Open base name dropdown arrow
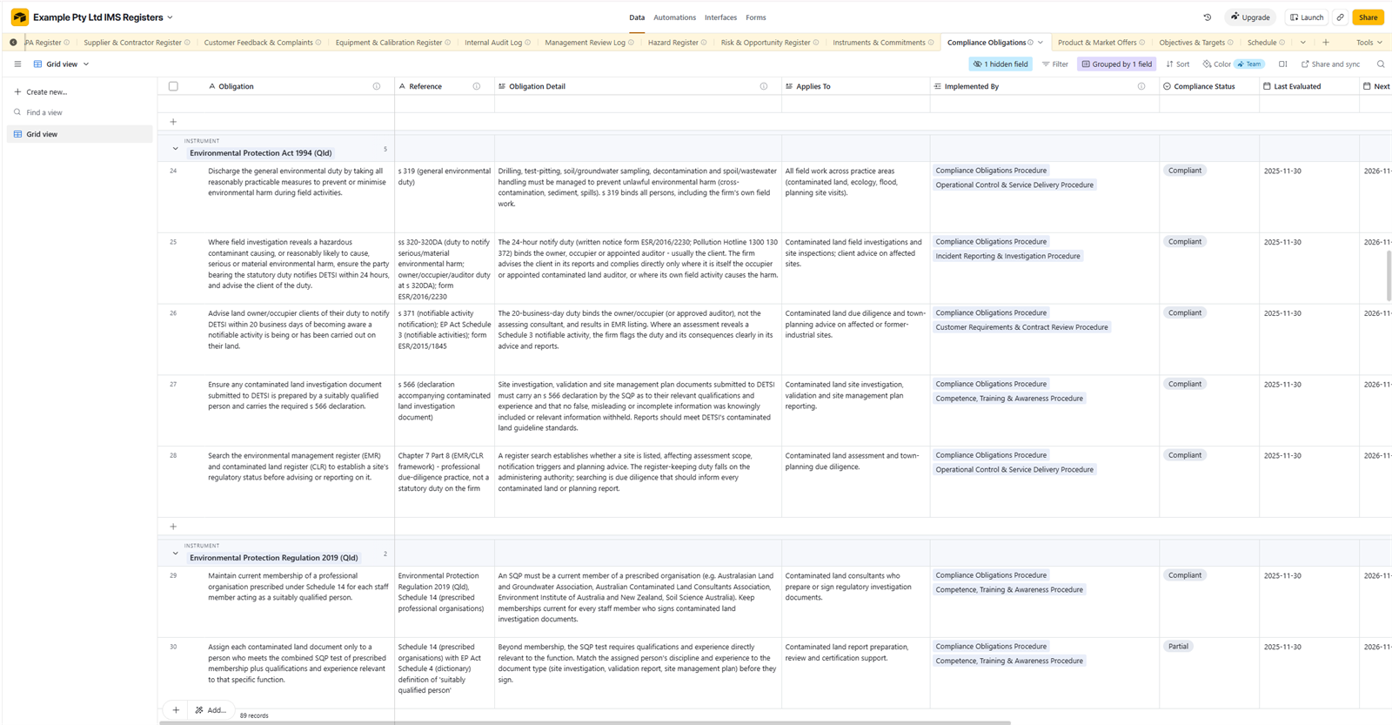This screenshot has width=1392, height=725. (x=170, y=17)
